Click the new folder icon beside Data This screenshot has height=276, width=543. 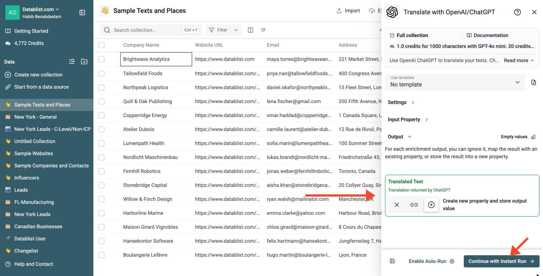[84, 62]
